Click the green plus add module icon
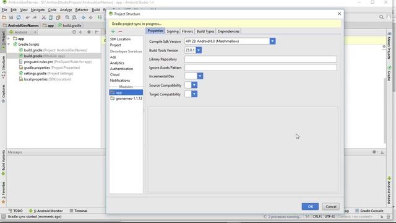The width and height of the screenshot is (396, 223). [113, 32]
